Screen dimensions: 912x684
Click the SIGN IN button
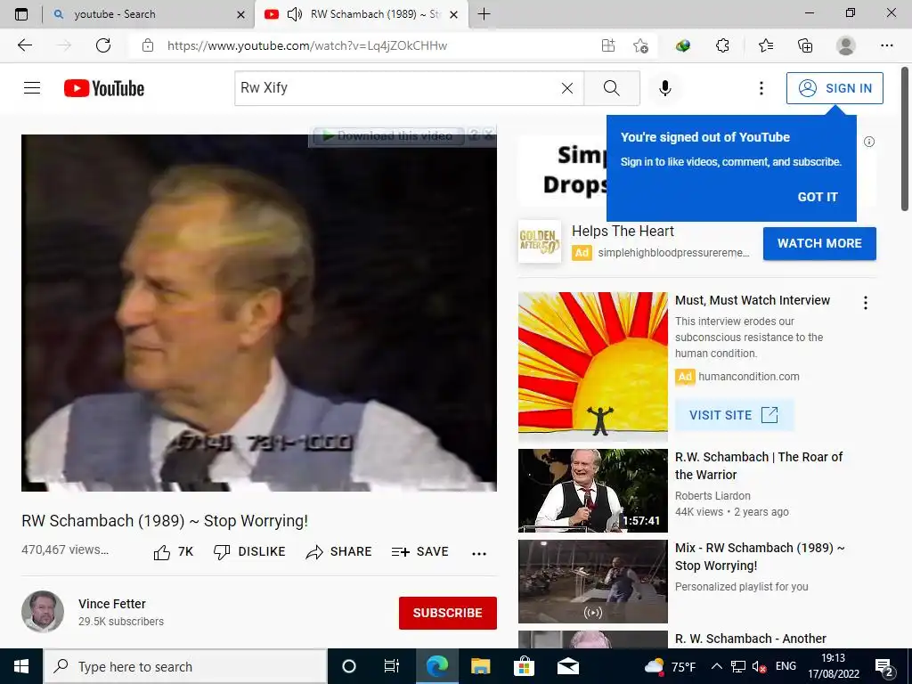pos(835,88)
